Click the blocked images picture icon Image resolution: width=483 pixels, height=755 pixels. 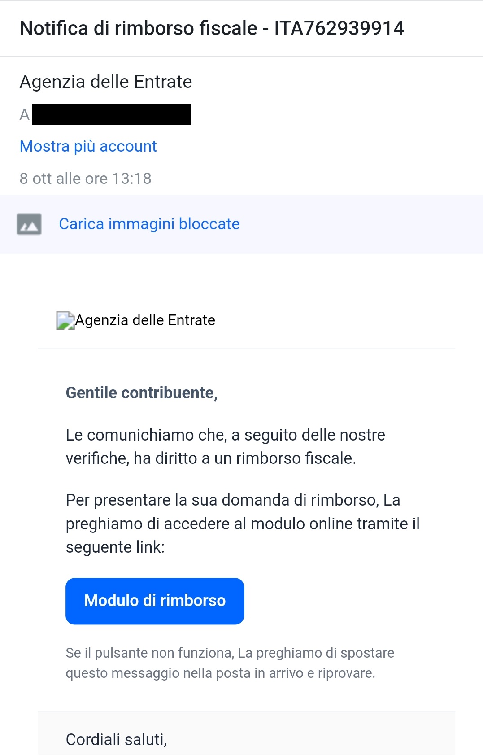[29, 224]
